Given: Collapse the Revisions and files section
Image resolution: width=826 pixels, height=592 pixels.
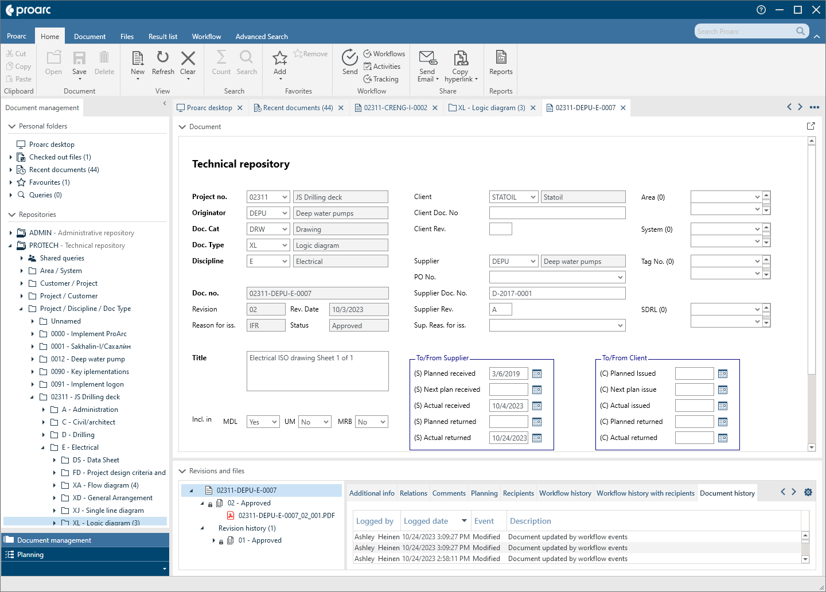Looking at the screenshot, I should [x=182, y=471].
